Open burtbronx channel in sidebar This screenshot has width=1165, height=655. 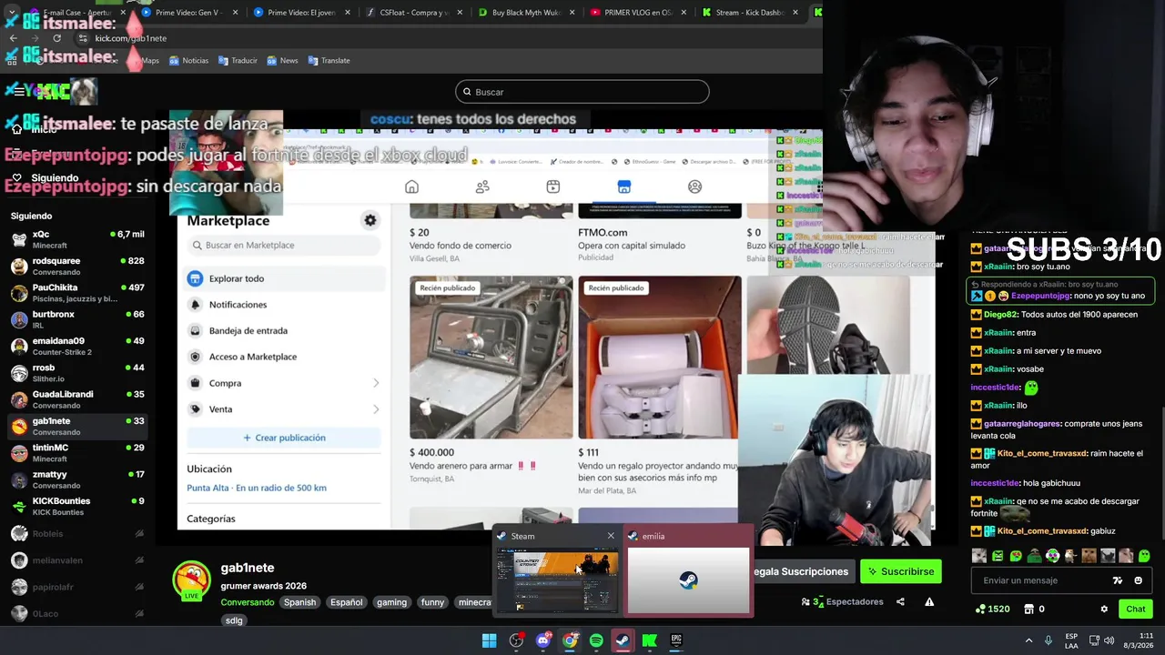click(77, 319)
